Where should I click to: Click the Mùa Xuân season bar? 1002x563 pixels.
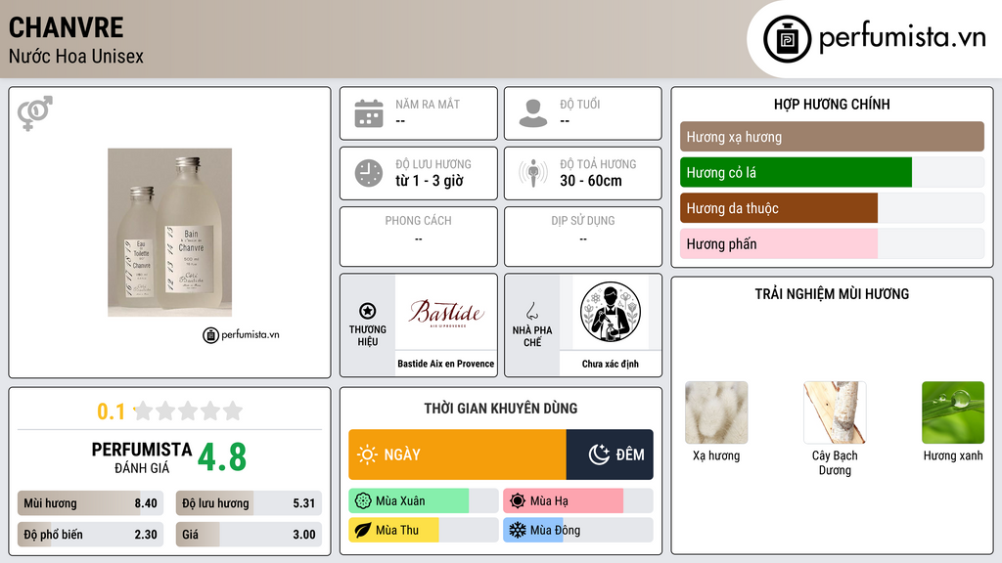424,501
